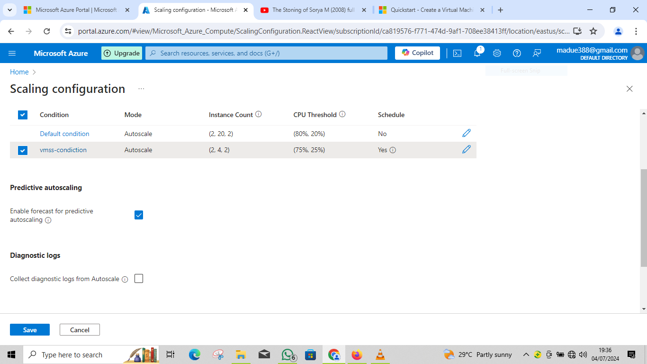Select the Scaling configuration browser tab
The image size is (647, 364).
196,10
